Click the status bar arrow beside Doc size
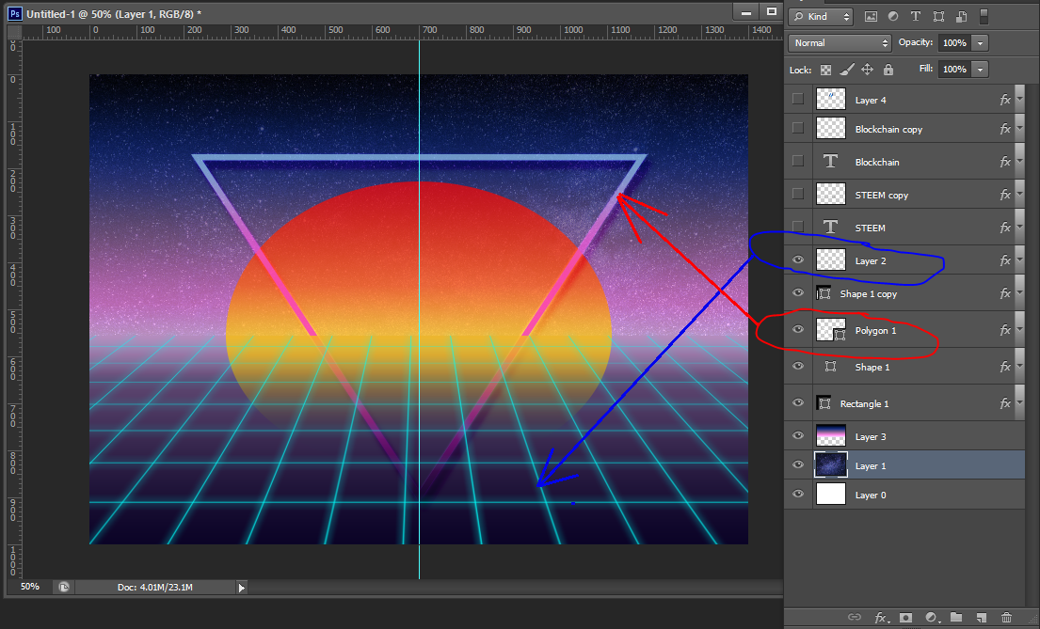The width and height of the screenshot is (1040, 629). click(241, 587)
